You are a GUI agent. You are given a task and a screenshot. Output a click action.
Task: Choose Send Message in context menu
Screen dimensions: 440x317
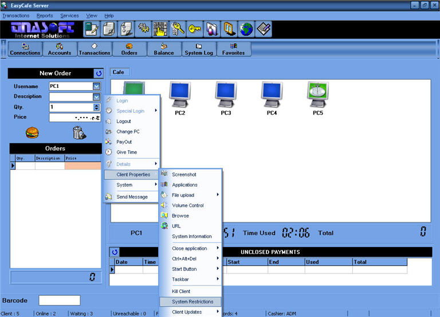coord(131,197)
